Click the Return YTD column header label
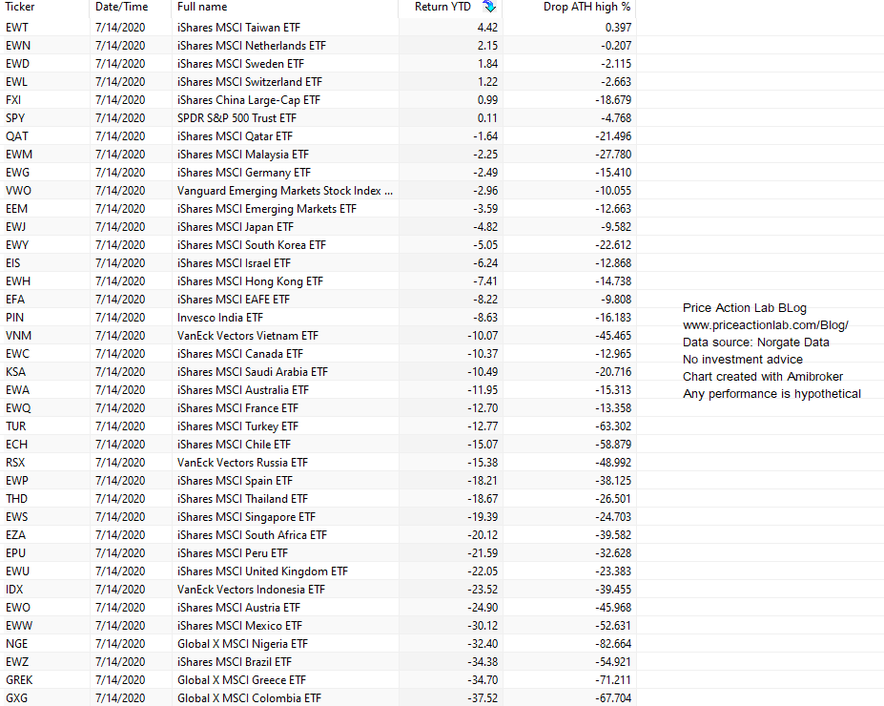The height and width of the screenshot is (706, 884). coord(442,7)
